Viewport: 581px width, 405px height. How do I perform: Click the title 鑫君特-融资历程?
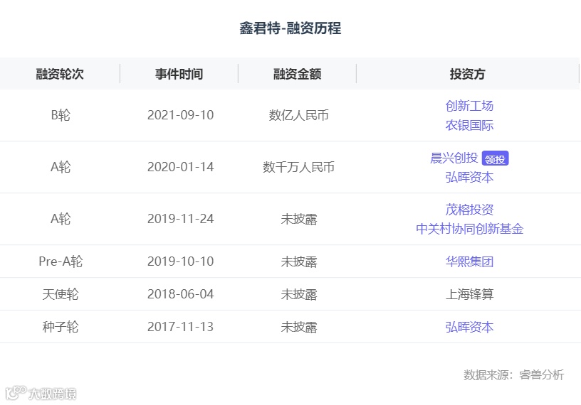tap(290, 28)
